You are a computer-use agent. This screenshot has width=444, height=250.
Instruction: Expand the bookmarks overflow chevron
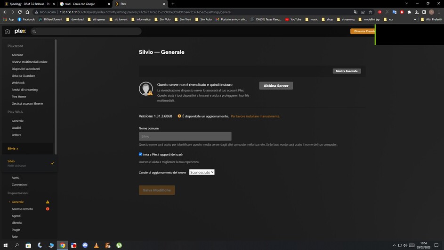414,19
